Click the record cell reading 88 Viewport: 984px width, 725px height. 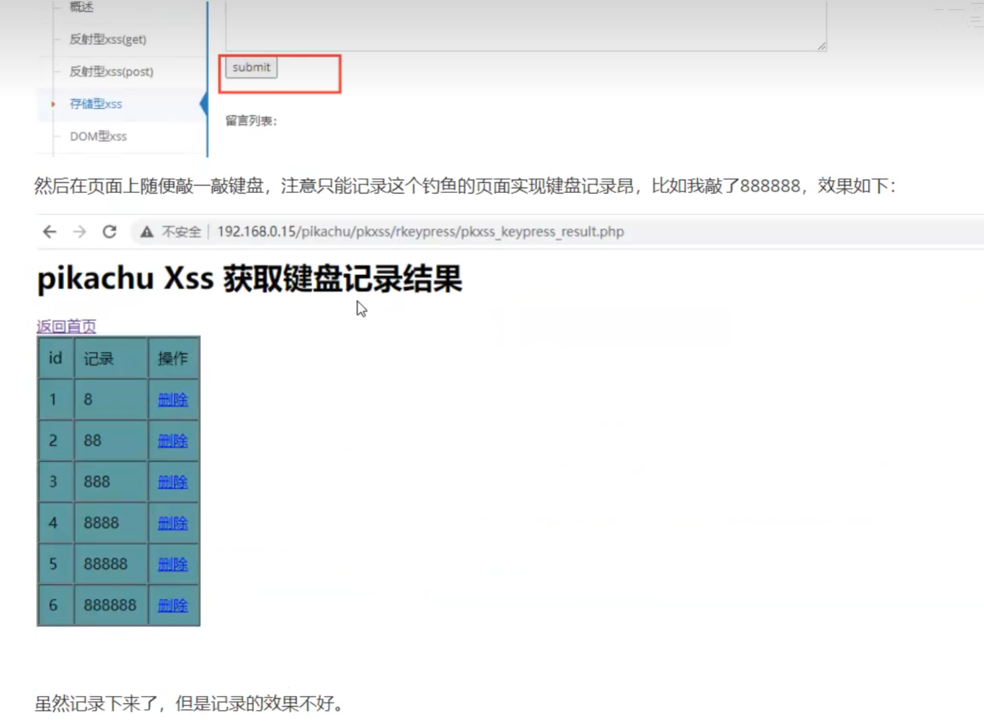(x=110, y=441)
